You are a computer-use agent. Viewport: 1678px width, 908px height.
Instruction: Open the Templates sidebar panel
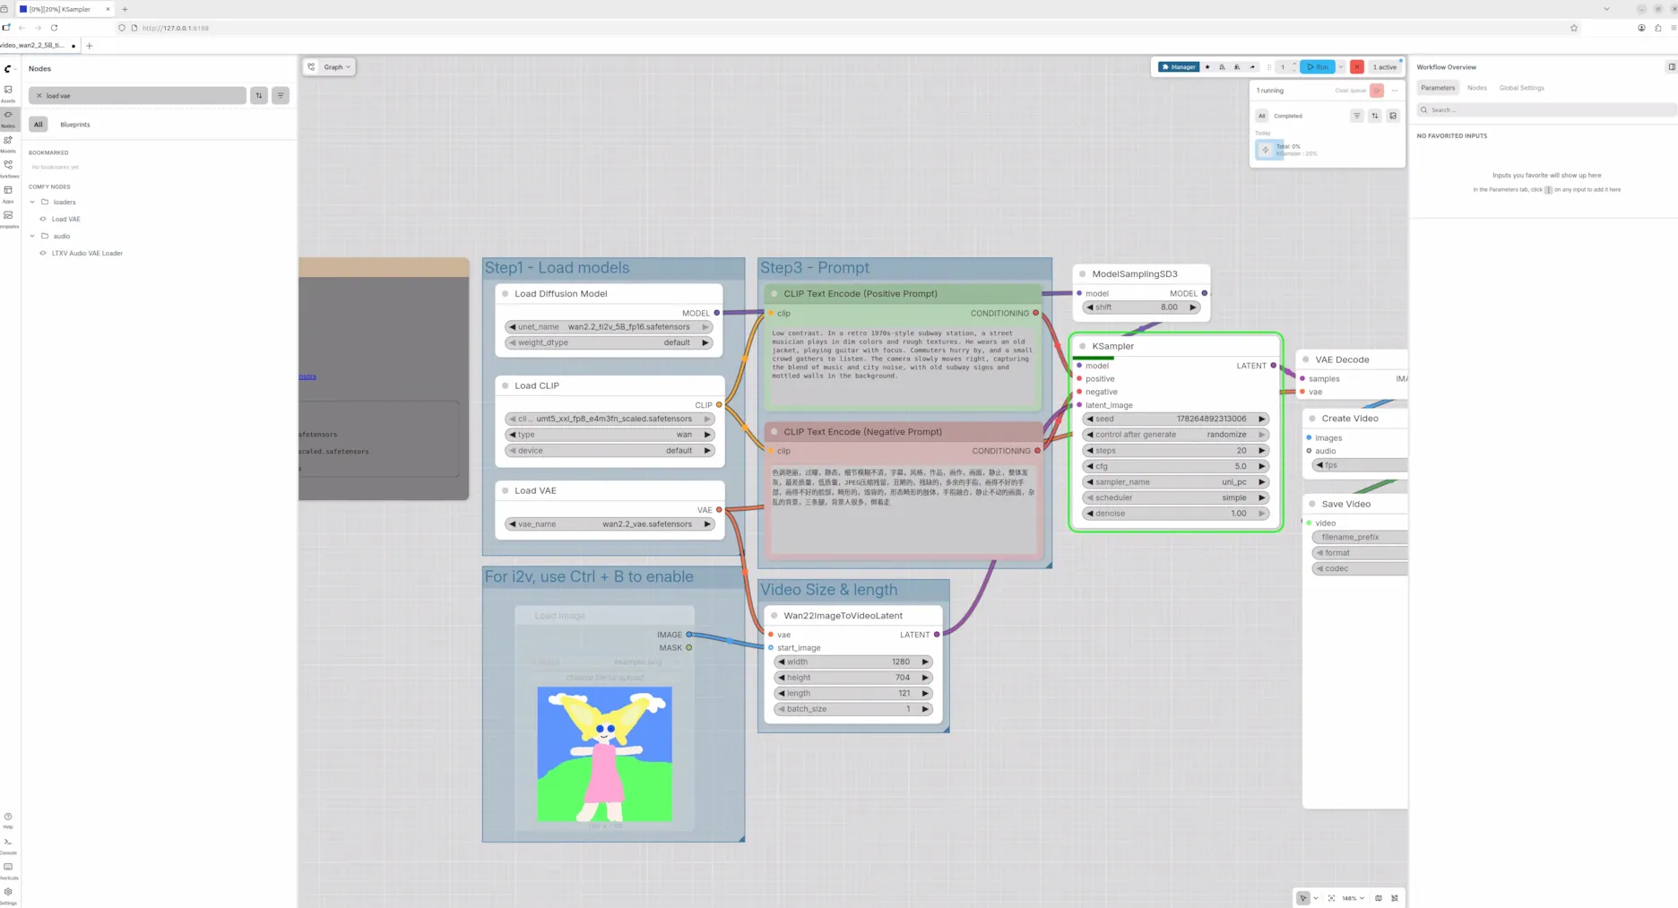8,218
